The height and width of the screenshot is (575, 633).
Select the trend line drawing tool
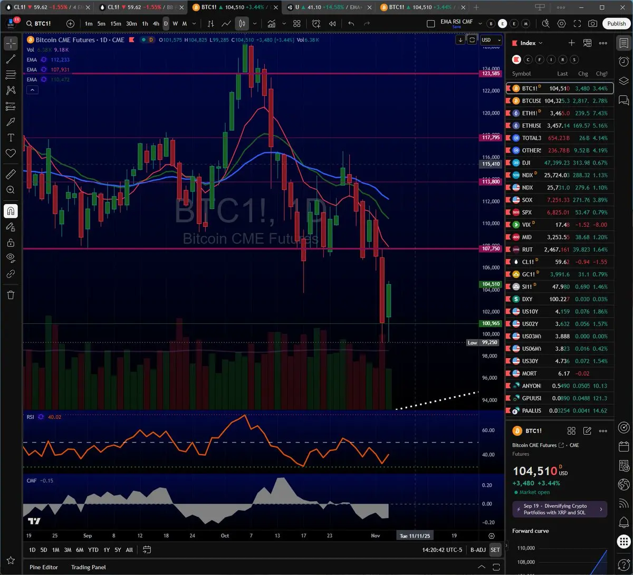pyautogui.click(x=11, y=59)
